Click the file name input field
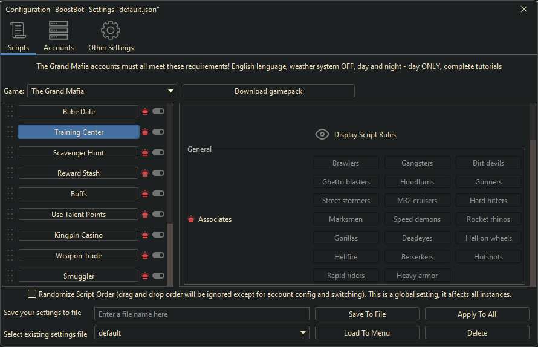 coord(202,314)
